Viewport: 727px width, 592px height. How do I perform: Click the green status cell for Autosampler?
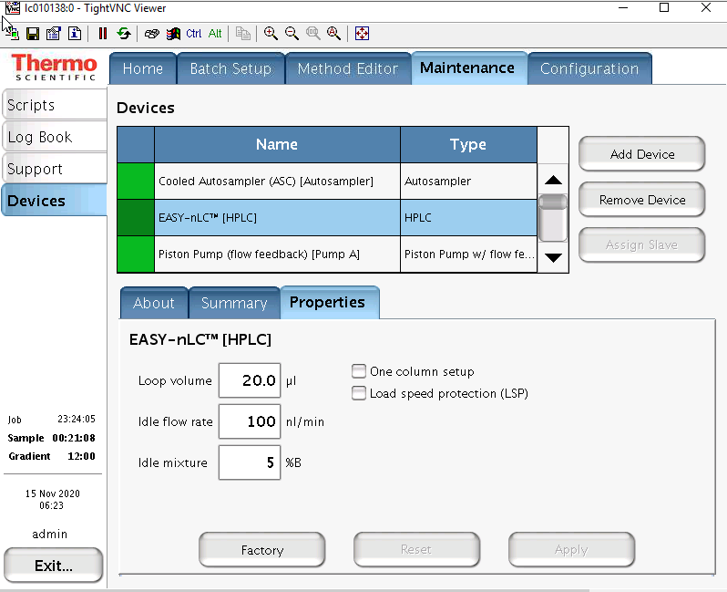136,182
